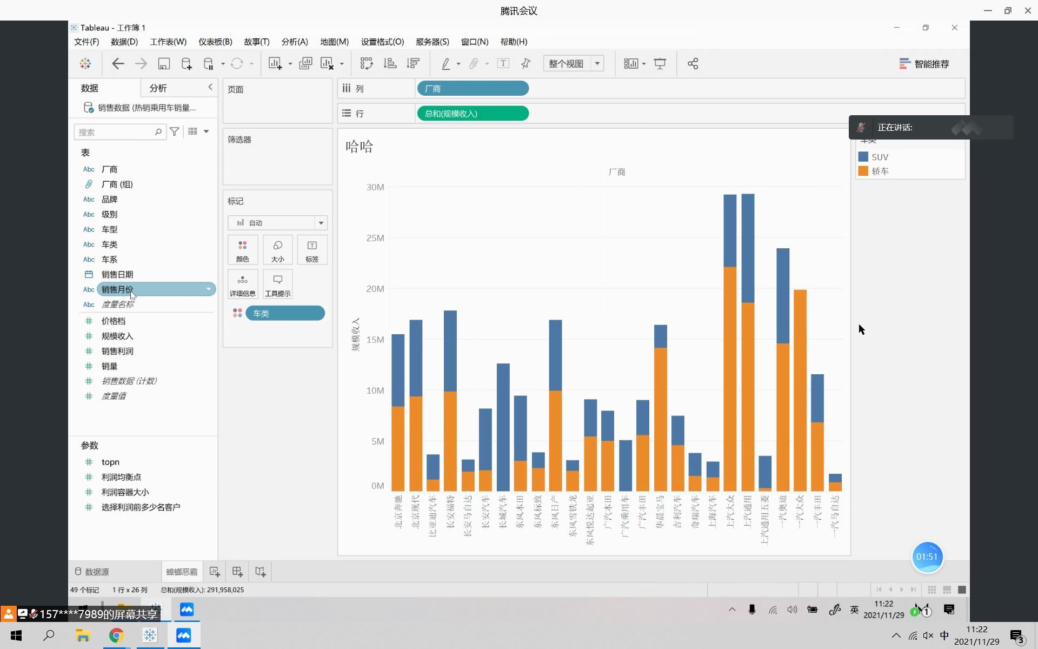Expand the mark type 自动 dropdown
Screen dimensions: 1038x649
pos(321,223)
